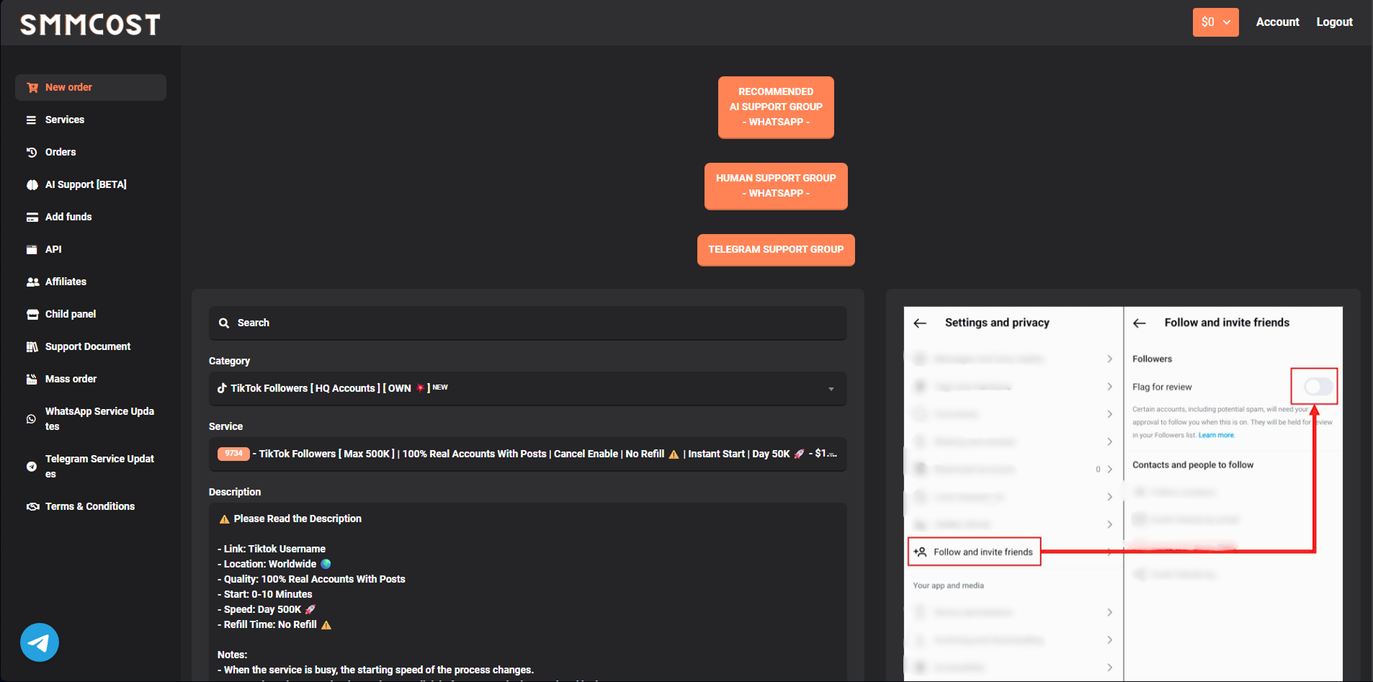Click the Services list icon

pos(32,120)
